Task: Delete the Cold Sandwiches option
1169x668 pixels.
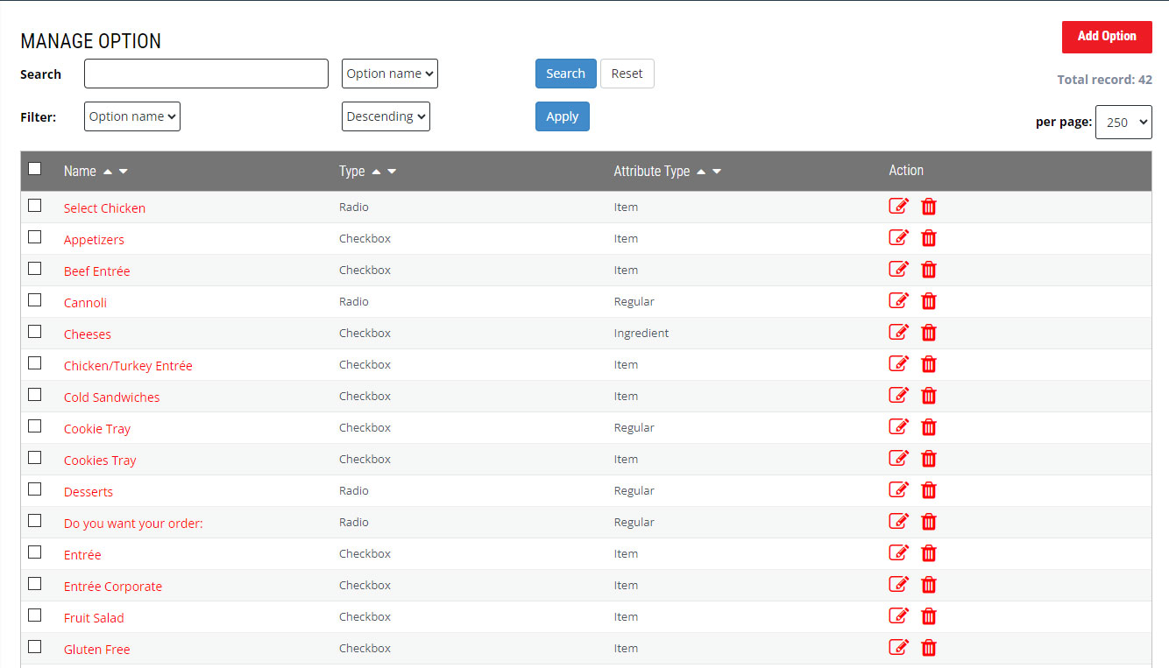Action: tap(929, 396)
